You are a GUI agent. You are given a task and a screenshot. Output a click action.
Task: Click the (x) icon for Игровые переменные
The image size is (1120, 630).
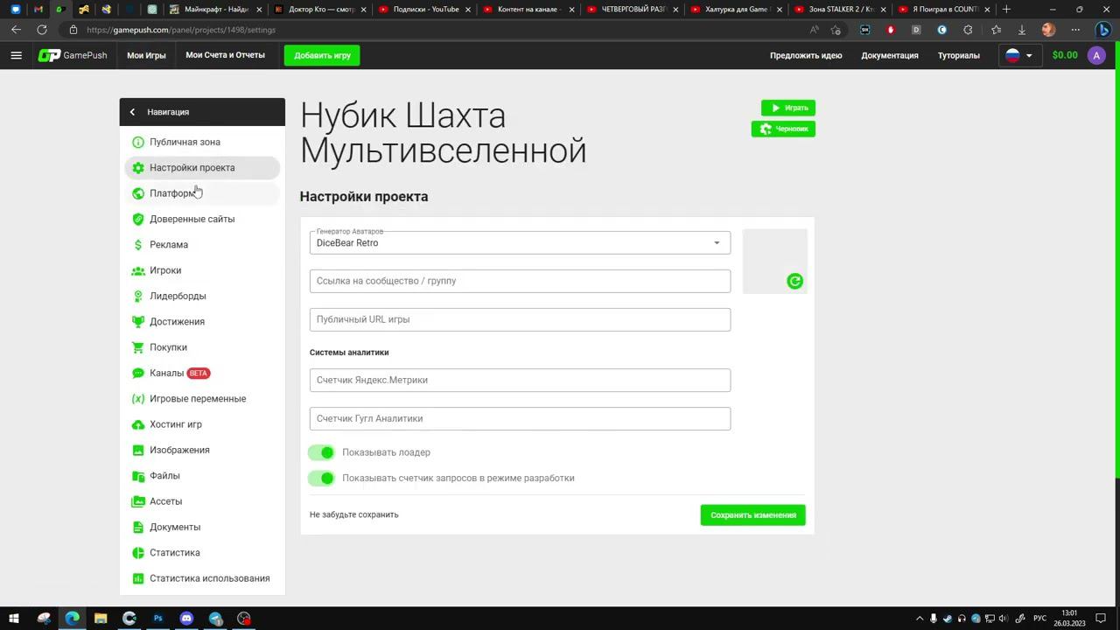click(137, 399)
